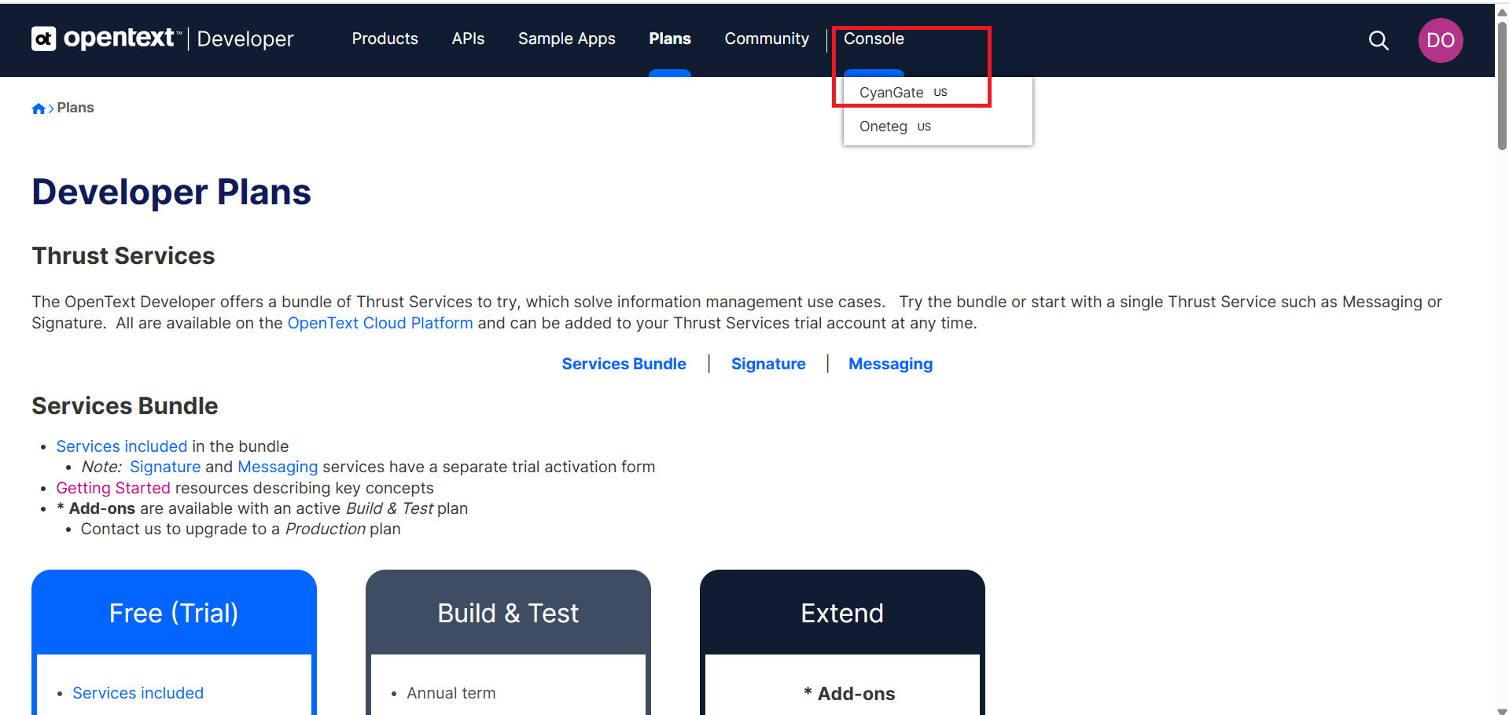1509x715 pixels.
Task: Collapse the Console dropdown menu
Action: click(873, 38)
